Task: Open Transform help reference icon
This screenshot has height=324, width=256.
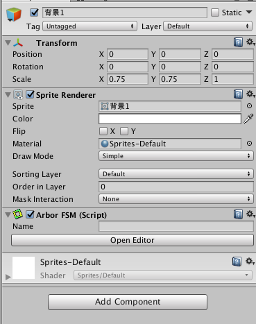Action: point(238,42)
